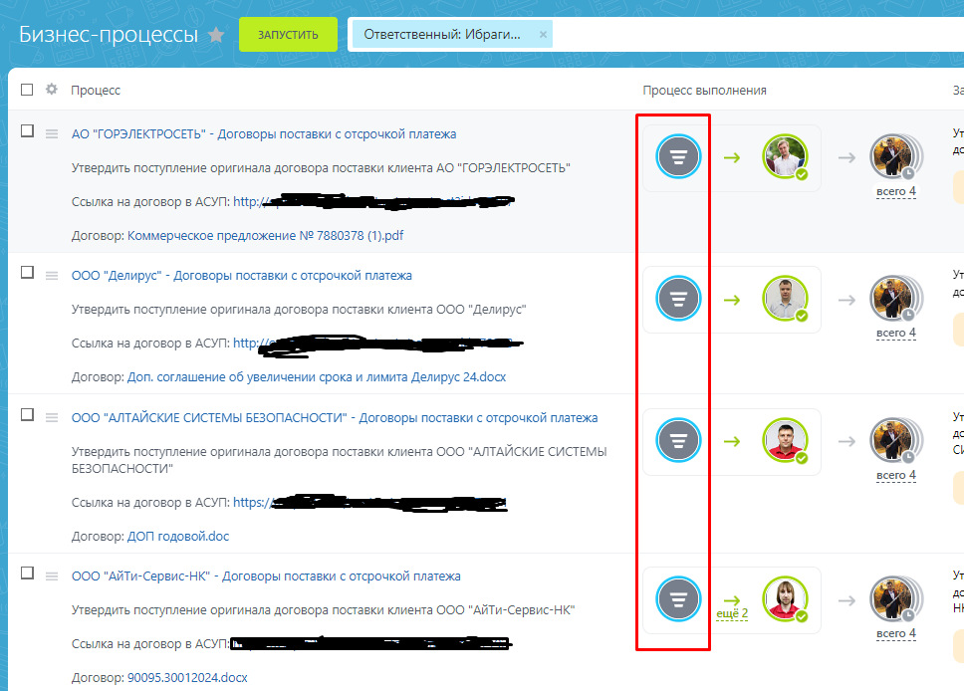The height and width of the screenshot is (691, 964).
Task: Click the Бизнес-процессы page title
Action: click(109, 35)
